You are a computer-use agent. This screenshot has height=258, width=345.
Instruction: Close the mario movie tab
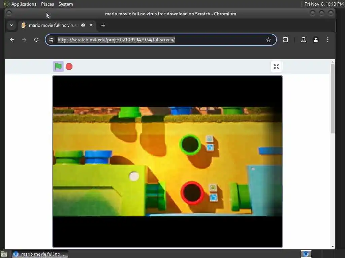pyautogui.click(x=91, y=25)
